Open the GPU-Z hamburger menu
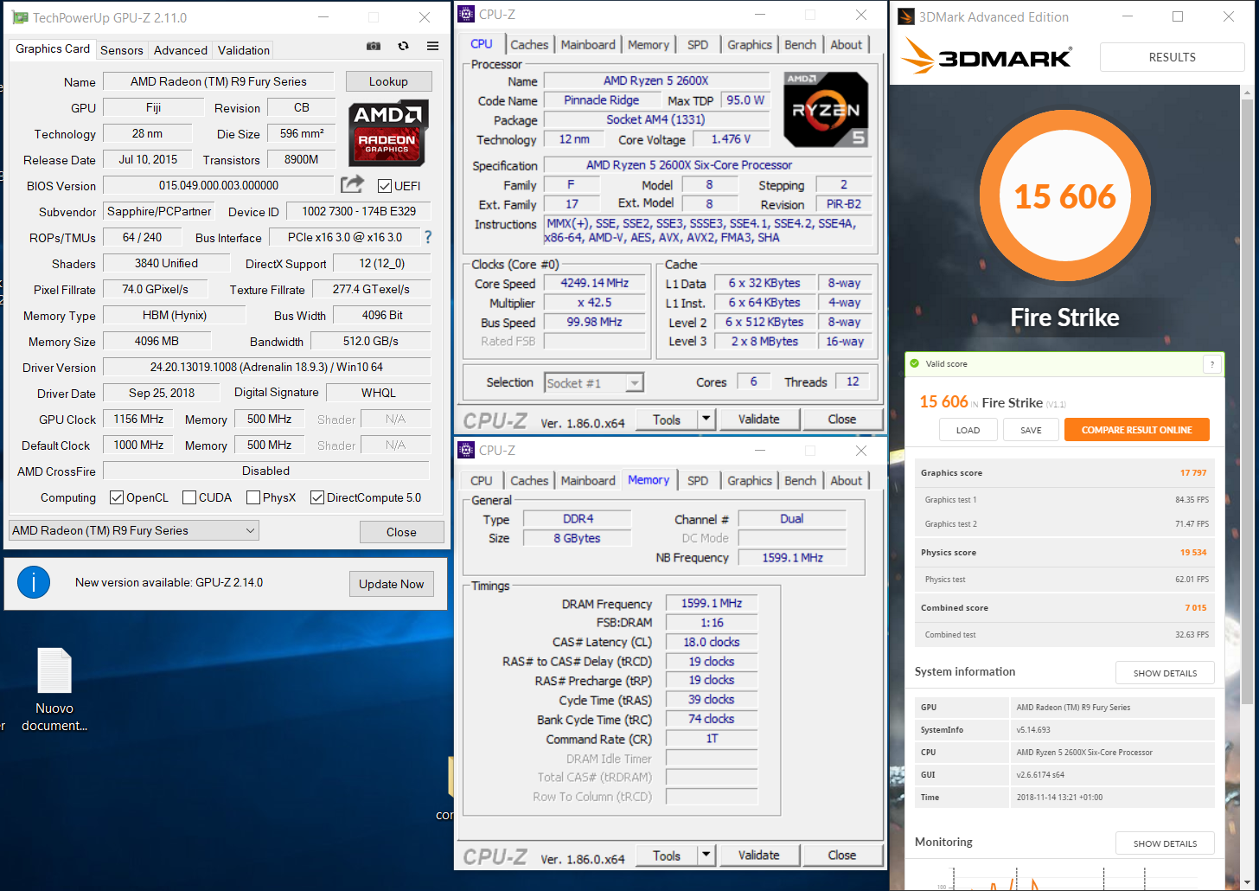 coord(432,47)
